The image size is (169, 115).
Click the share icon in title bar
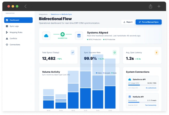pyautogui.click(x=150, y=6)
